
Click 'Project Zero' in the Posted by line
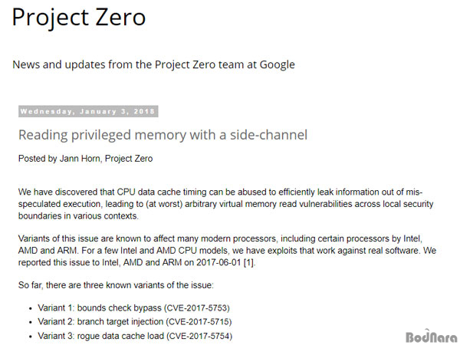tap(129, 159)
